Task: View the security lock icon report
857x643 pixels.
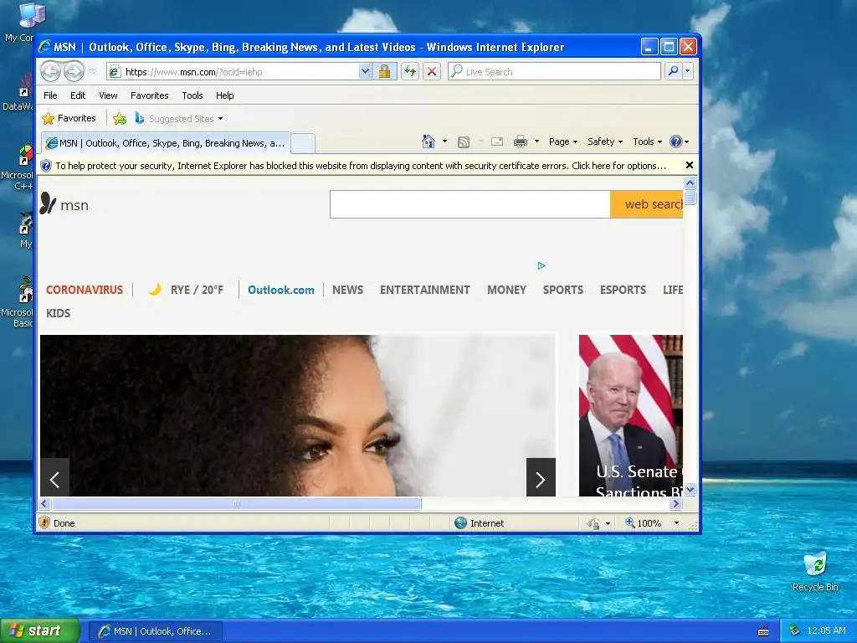Action: pos(384,72)
